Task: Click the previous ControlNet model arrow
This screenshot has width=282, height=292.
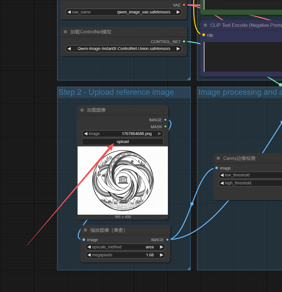Action: [69, 49]
